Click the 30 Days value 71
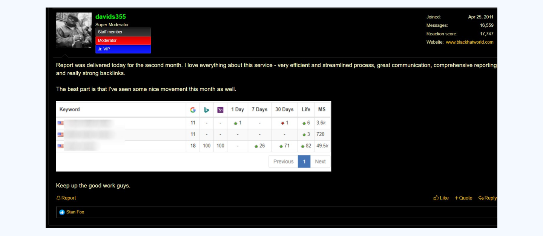This screenshot has height=236, width=543. tap(284, 146)
